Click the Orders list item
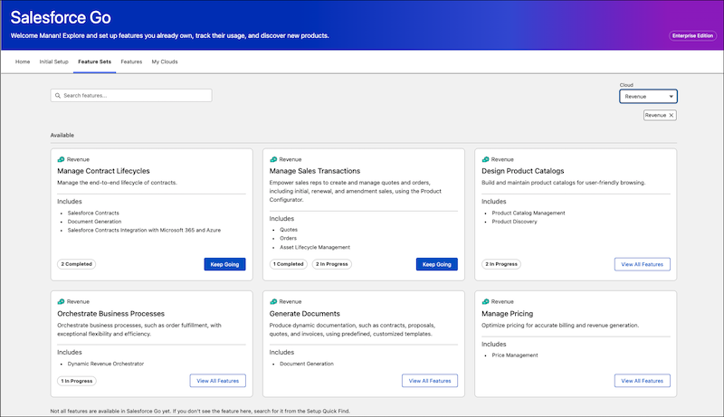The width and height of the screenshot is (724, 417). (x=288, y=239)
